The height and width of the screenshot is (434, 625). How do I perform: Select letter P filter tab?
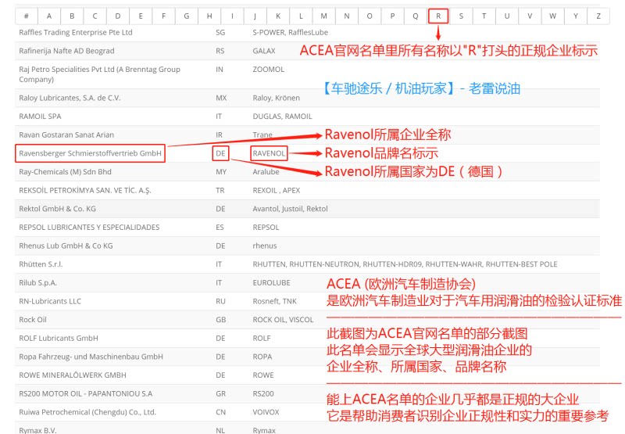click(x=393, y=16)
